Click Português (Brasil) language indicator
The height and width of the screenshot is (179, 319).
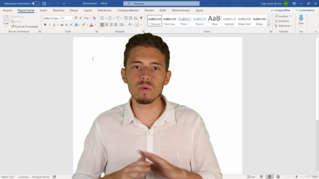tap(40, 177)
